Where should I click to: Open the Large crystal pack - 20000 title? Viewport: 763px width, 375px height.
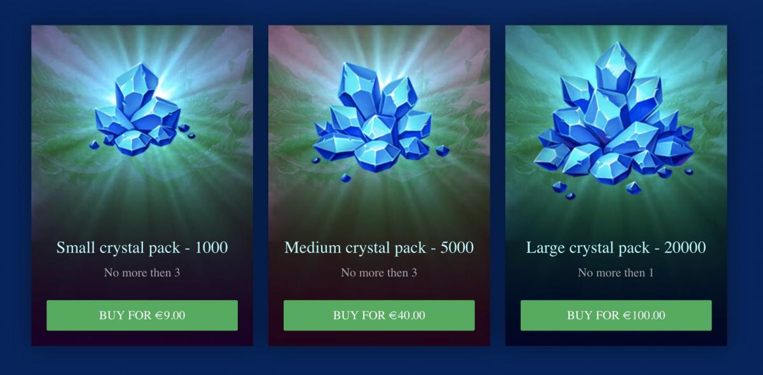(x=616, y=247)
